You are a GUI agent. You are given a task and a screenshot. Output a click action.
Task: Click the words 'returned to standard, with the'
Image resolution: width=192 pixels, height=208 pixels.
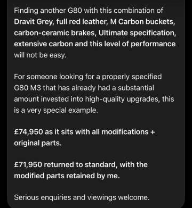pyautogui.click(x=95, y=165)
